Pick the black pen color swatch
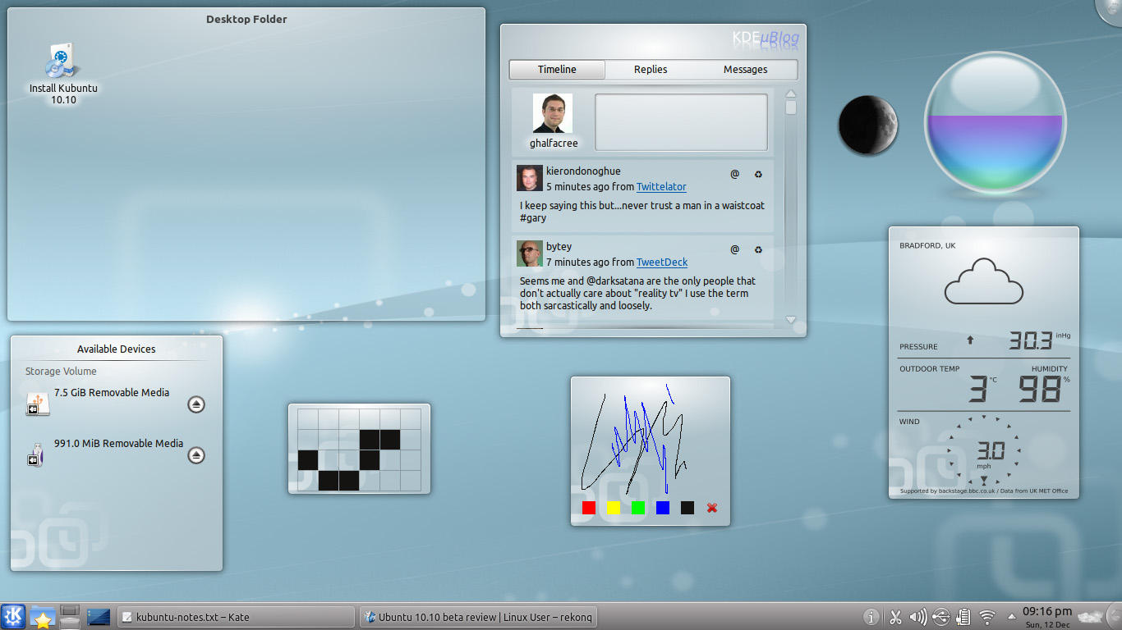The width and height of the screenshot is (1122, 630). click(687, 508)
